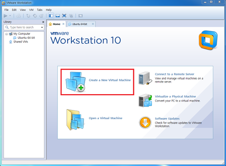
Task: Click the Unity mode toolbar icon
Action: [71, 16]
